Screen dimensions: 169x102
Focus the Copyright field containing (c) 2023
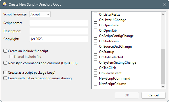59,39
